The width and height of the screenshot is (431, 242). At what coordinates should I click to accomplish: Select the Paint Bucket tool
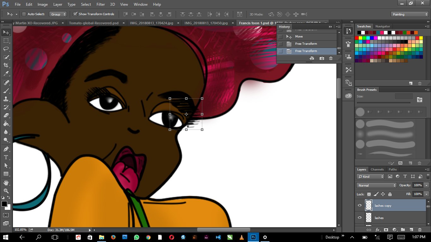[6, 124]
